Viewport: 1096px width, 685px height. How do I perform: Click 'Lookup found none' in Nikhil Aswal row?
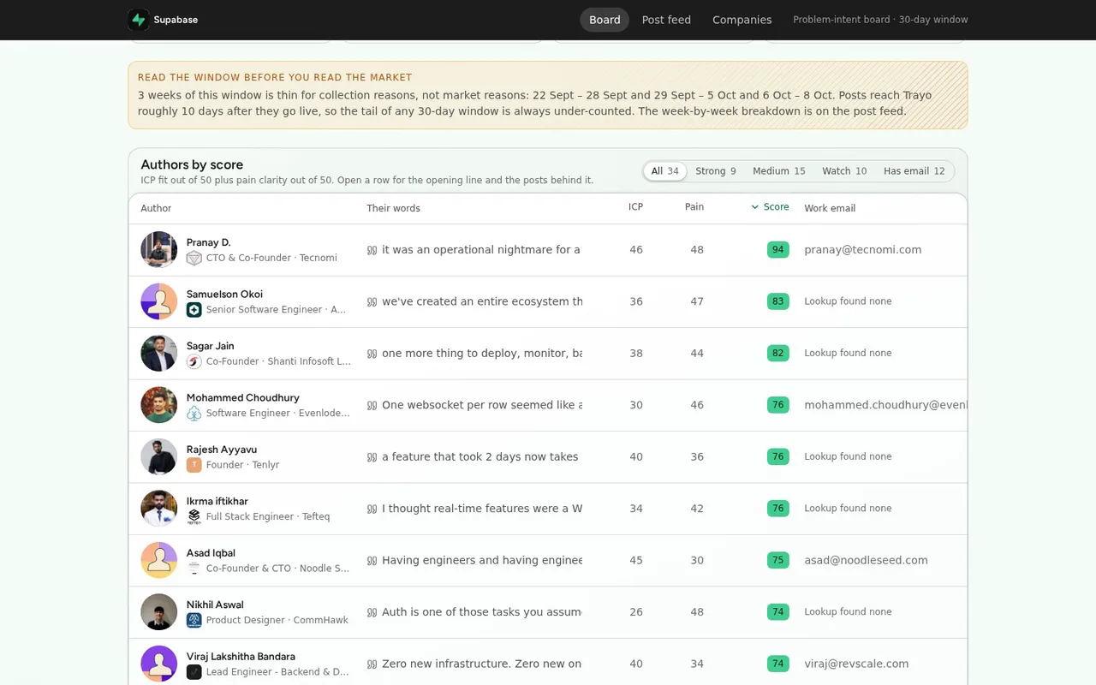pyautogui.click(x=848, y=611)
